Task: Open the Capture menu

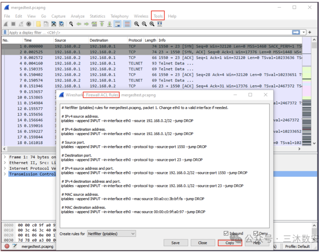Action: pyautogui.click(x=58, y=16)
